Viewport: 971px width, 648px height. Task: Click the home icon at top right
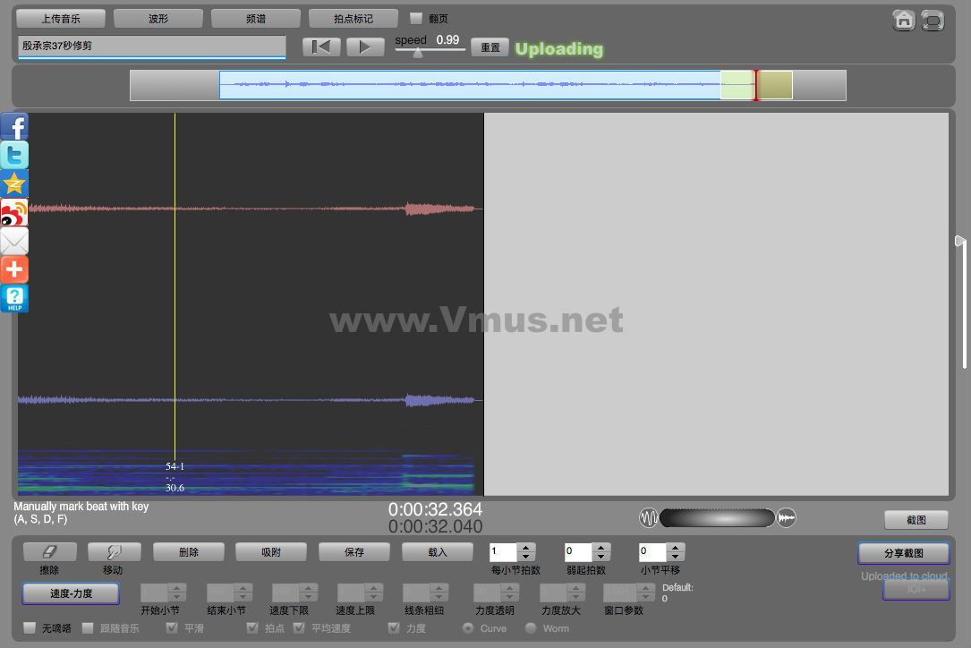(904, 21)
